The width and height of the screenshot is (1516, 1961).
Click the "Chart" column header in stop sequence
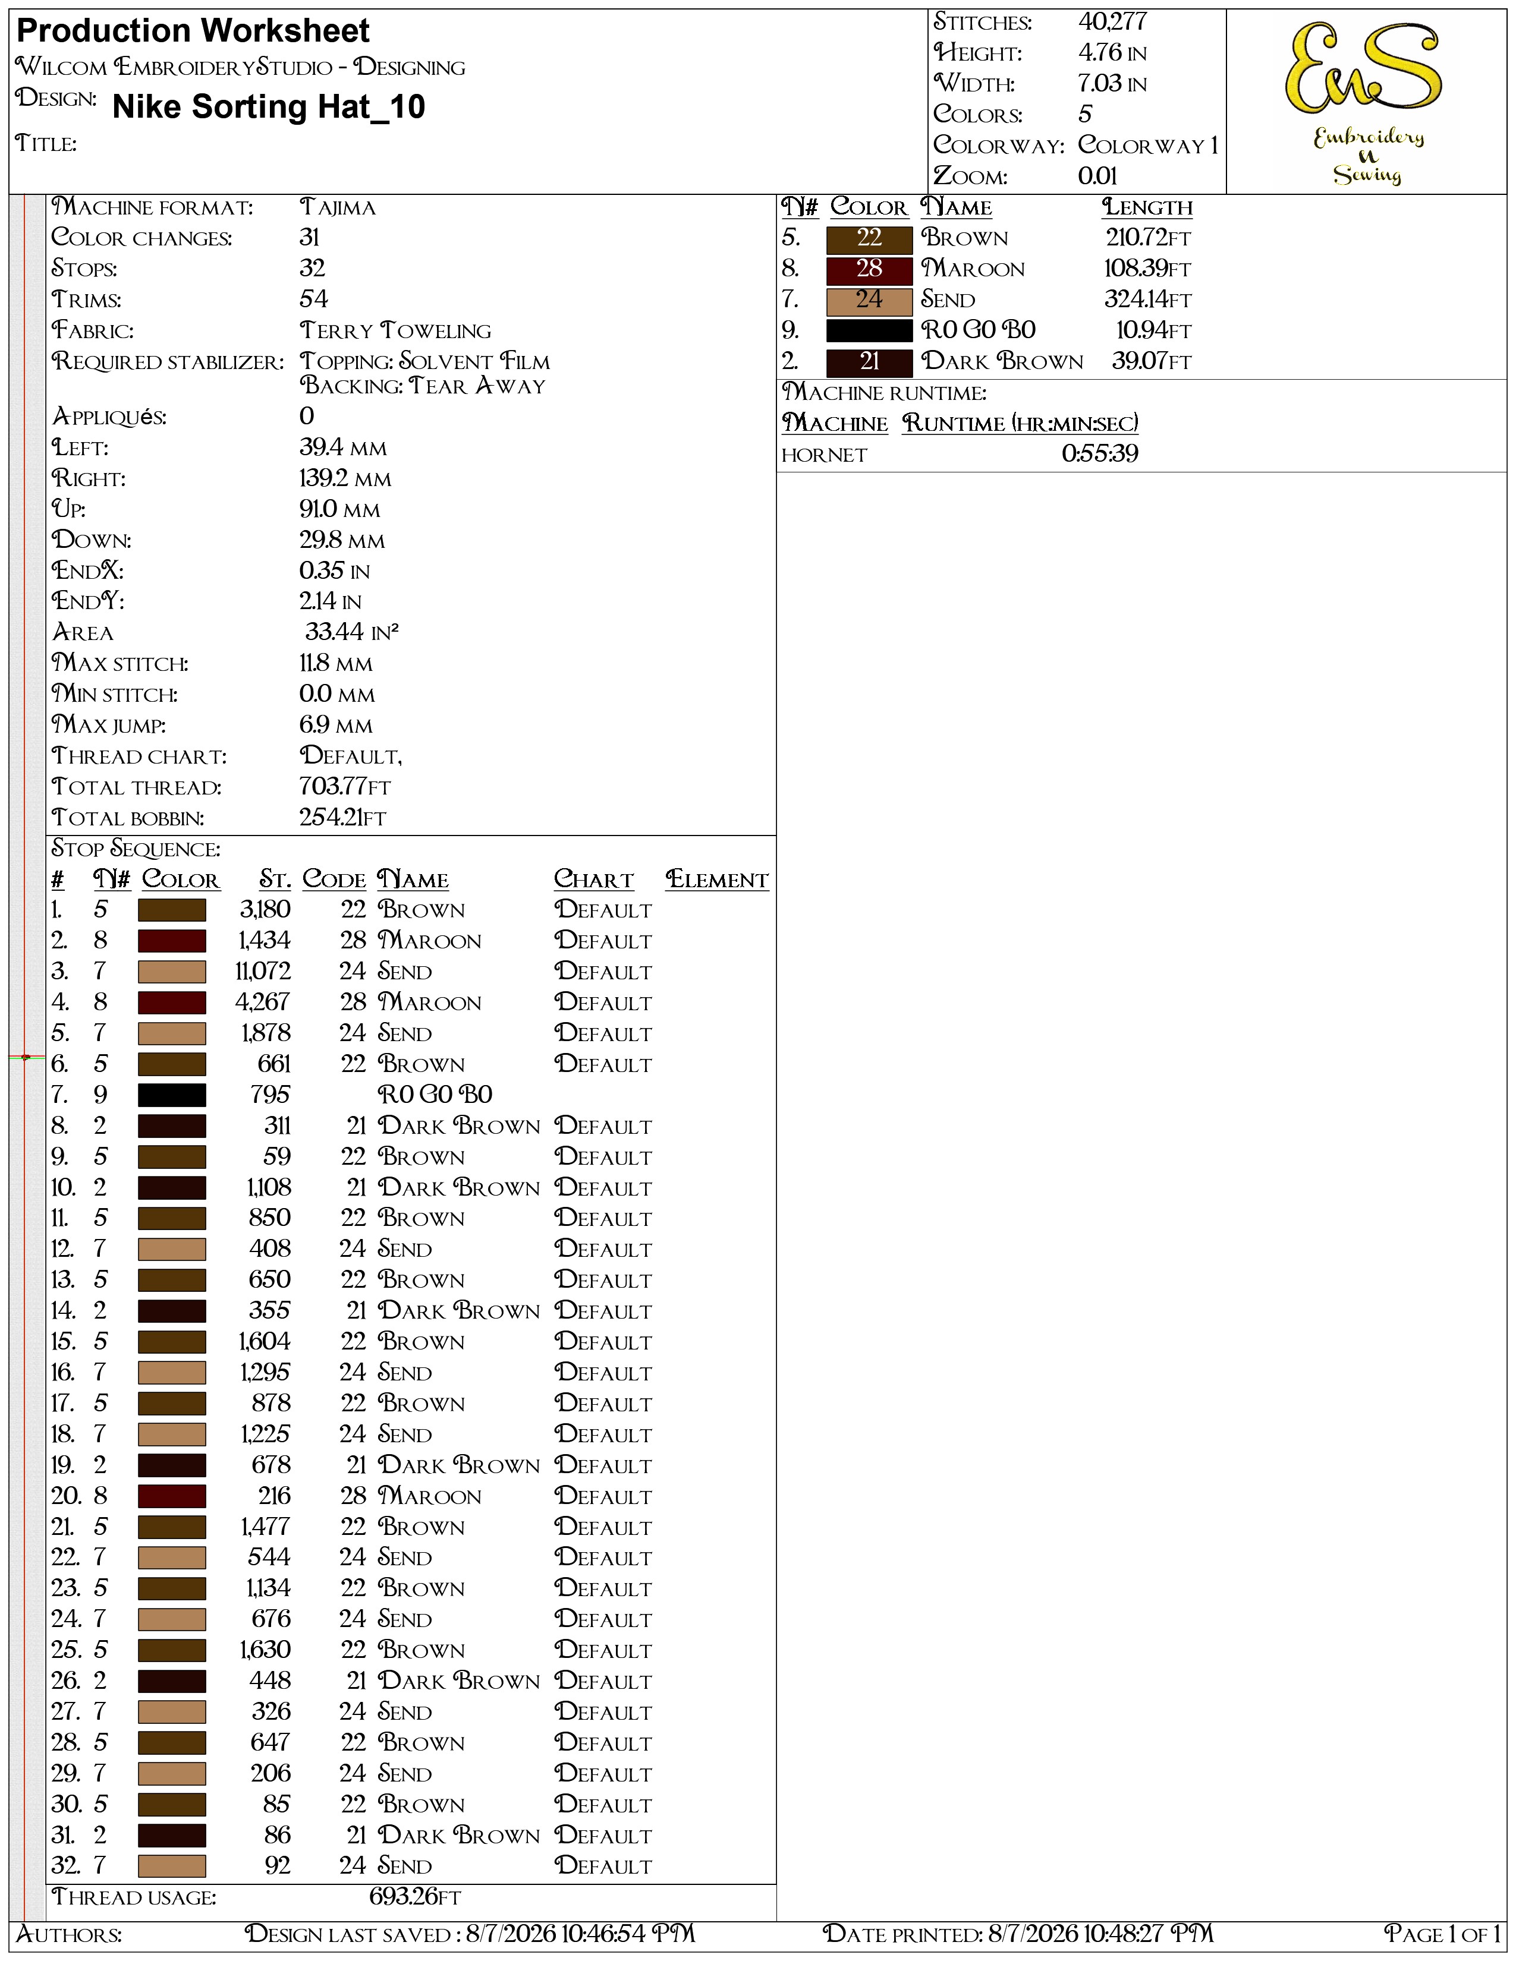[594, 880]
